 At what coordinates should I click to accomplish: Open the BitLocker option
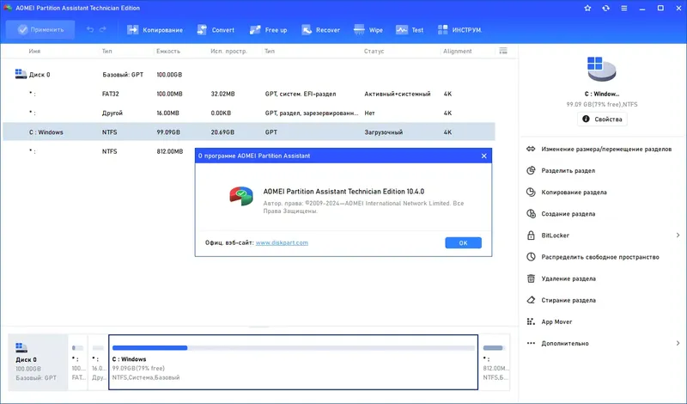pos(555,236)
